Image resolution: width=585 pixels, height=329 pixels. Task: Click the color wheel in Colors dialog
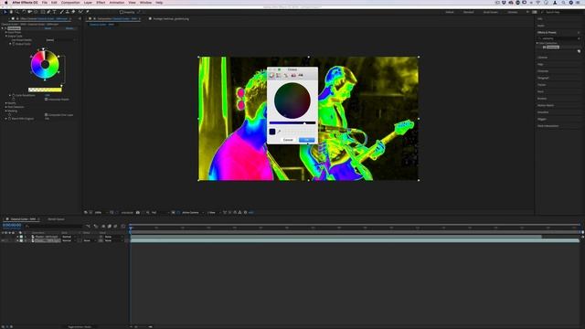292,101
